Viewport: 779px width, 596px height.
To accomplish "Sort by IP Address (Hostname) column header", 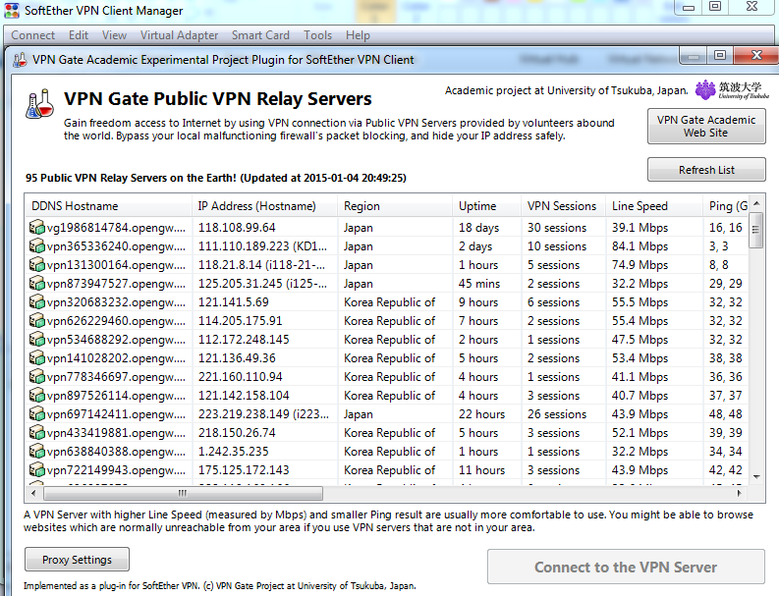I will [x=264, y=205].
